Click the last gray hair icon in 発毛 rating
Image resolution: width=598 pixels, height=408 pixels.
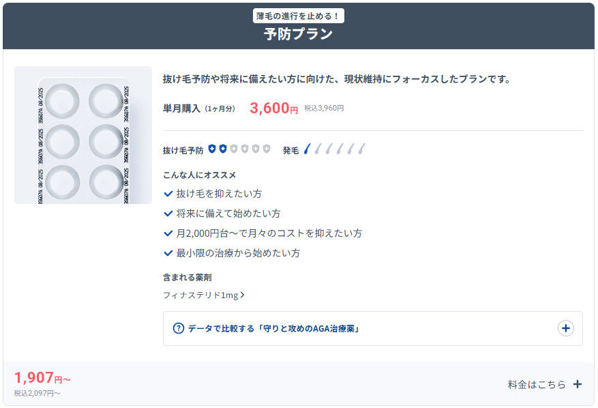(361, 149)
